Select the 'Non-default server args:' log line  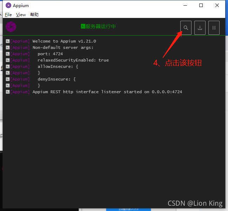63,47
